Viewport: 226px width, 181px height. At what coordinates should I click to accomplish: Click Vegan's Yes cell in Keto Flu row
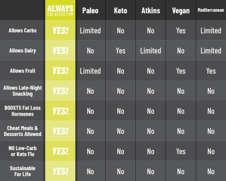point(181,151)
